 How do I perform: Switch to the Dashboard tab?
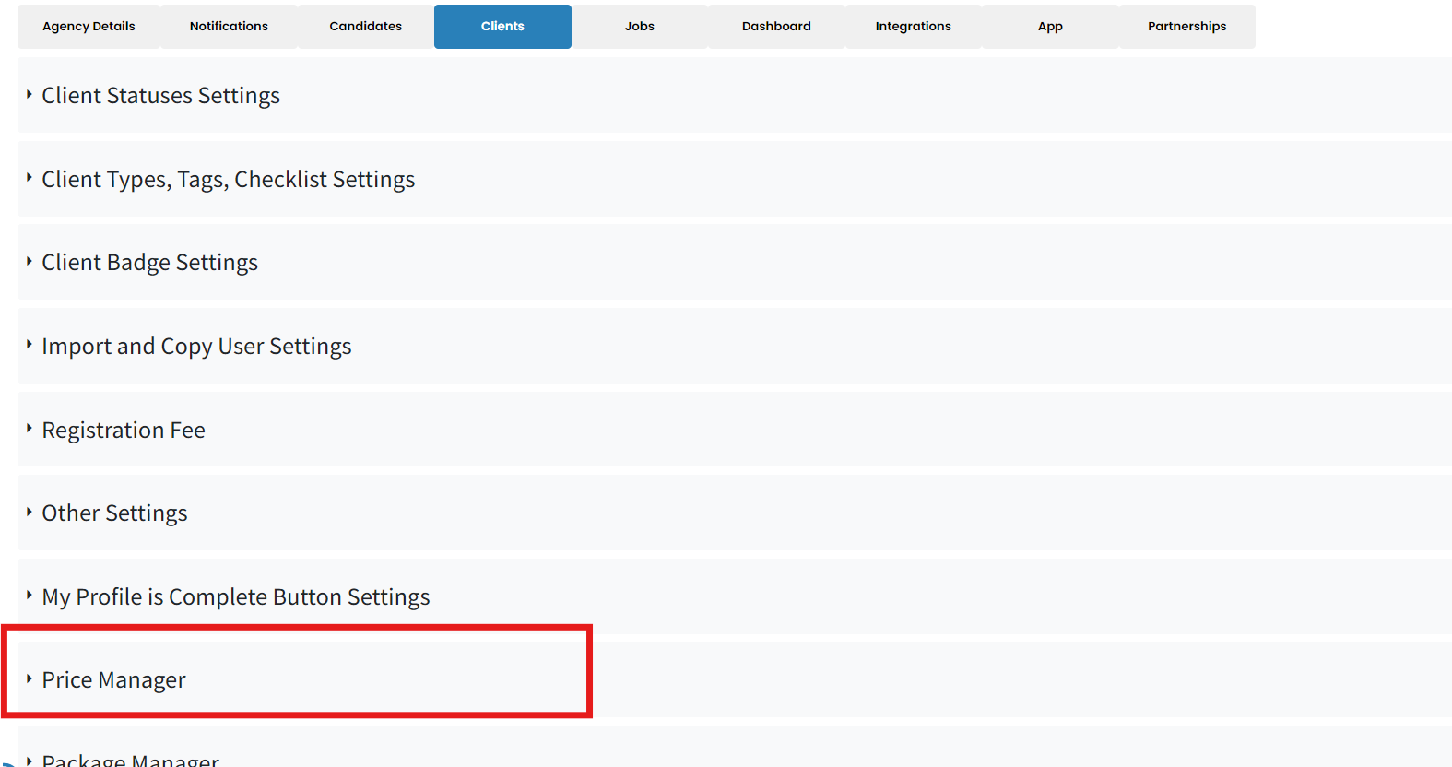pyautogui.click(x=776, y=27)
